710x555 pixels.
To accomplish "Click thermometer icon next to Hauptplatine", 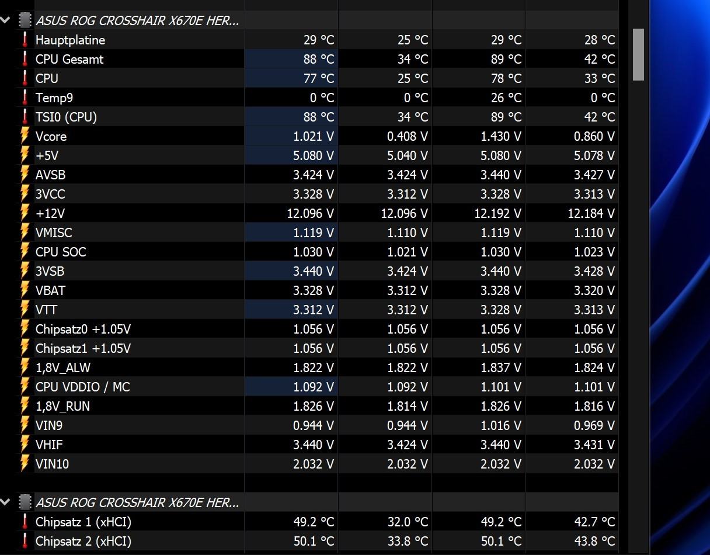I will click(x=25, y=40).
